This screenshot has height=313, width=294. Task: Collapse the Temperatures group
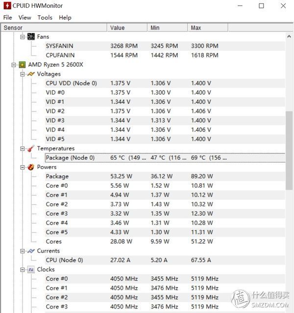(x=23, y=149)
